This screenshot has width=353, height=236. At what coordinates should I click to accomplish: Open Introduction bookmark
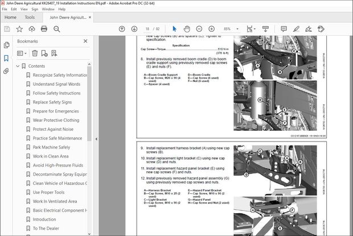[x=44, y=220]
